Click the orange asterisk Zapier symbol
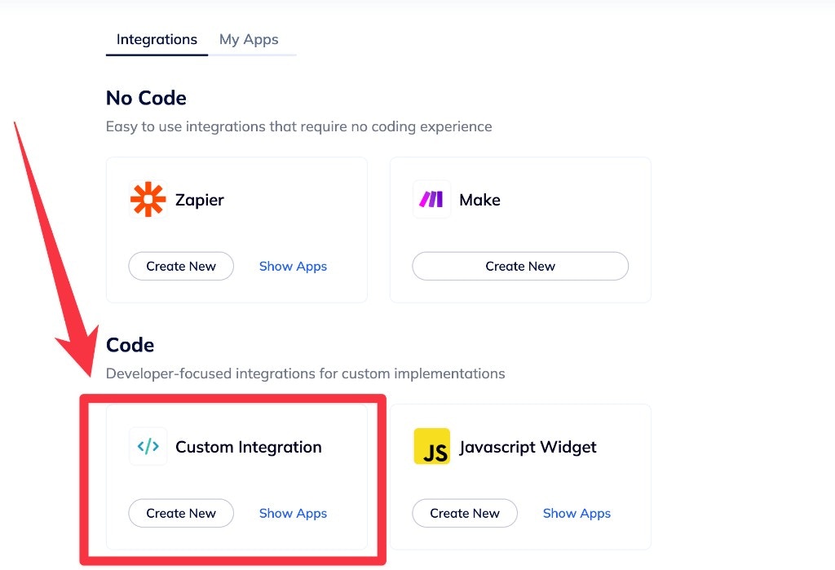This screenshot has width=835, height=570. coord(147,198)
